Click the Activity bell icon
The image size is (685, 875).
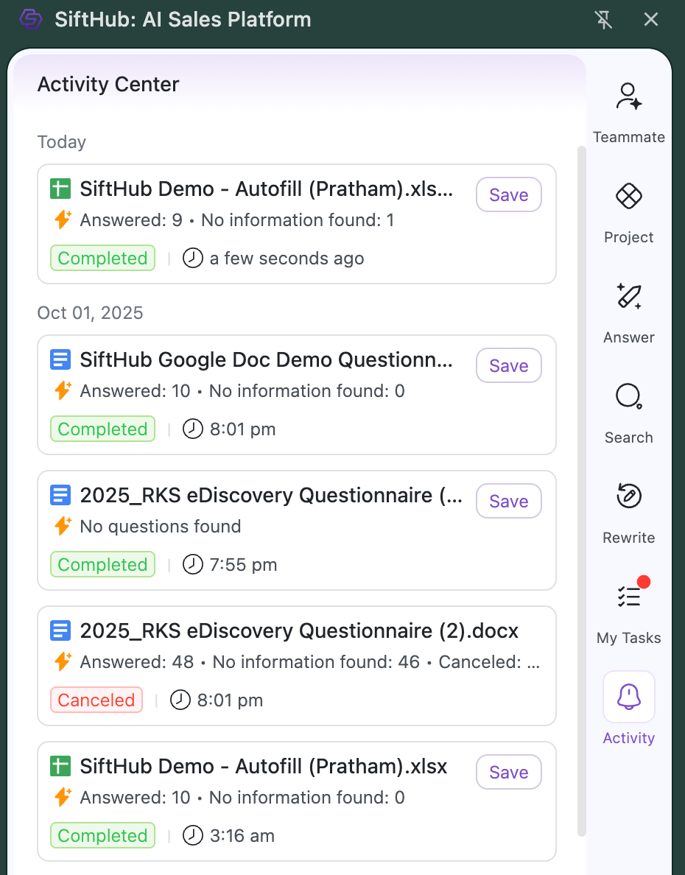point(628,697)
